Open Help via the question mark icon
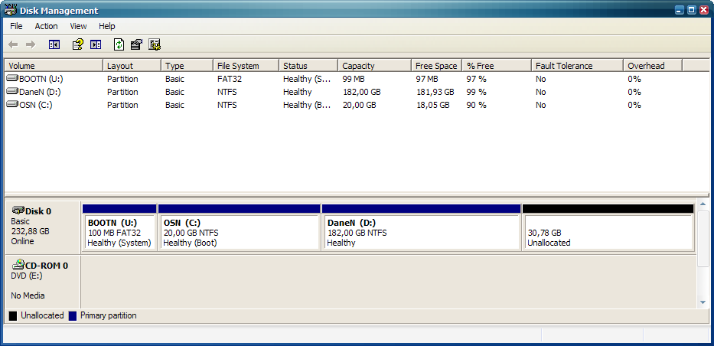 78,44
